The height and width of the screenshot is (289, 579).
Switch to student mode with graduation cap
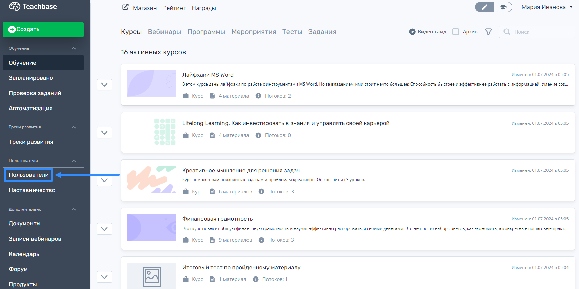click(x=503, y=7)
